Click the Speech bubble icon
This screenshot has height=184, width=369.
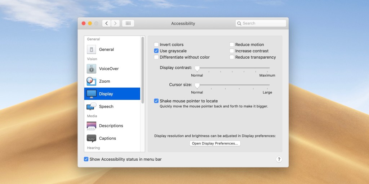pyautogui.click(x=92, y=106)
